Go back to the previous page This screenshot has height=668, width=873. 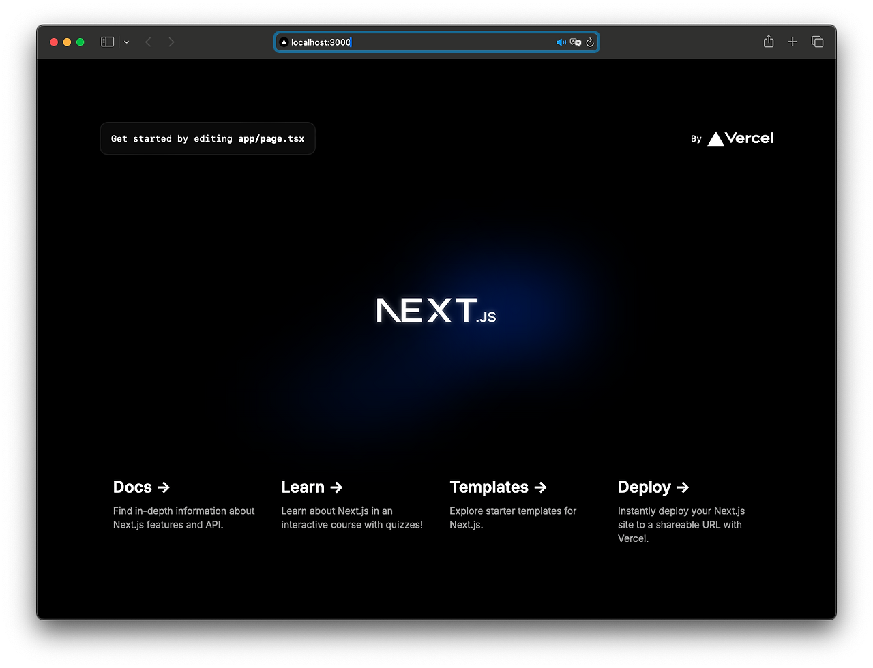148,42
